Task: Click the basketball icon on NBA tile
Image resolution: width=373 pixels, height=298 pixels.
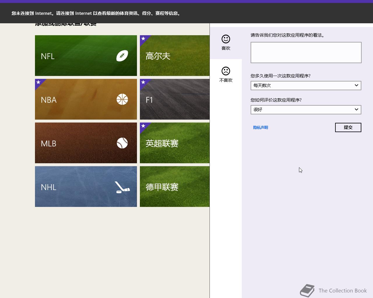Action: [122, 99]
